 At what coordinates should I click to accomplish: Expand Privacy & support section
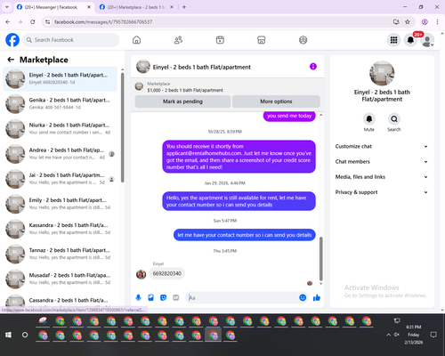382,192
